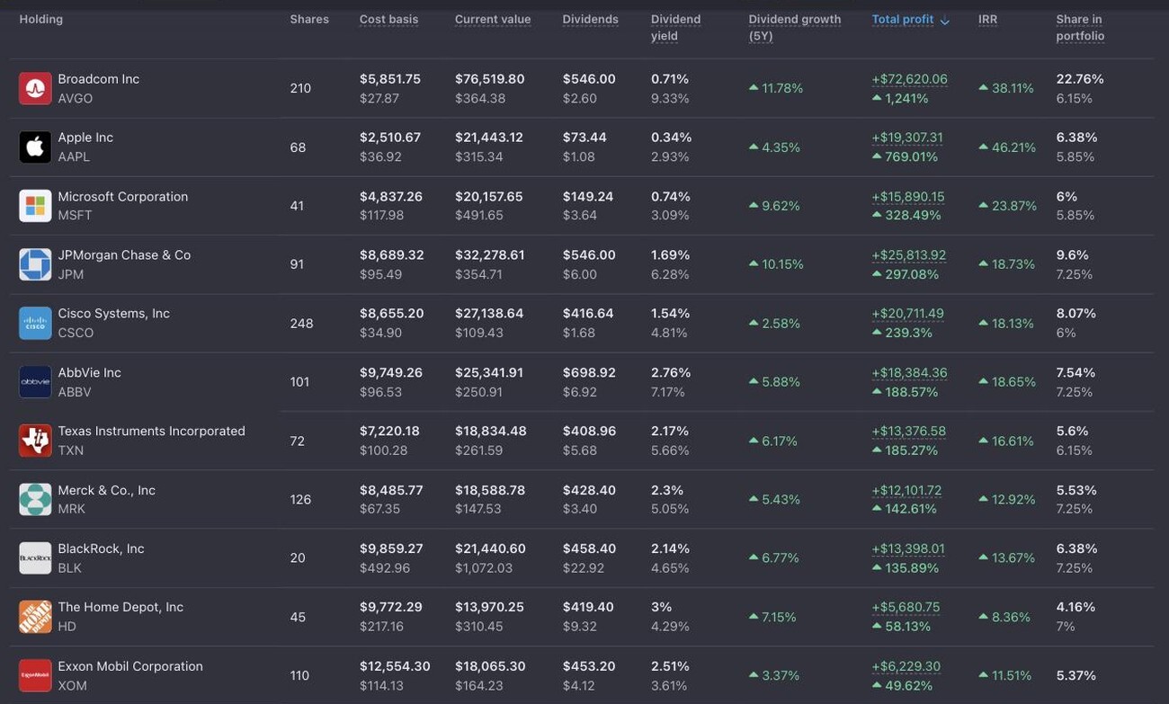Open AbbVie Inc holding name
The image size is (1169, 704).
pos(89,373)
